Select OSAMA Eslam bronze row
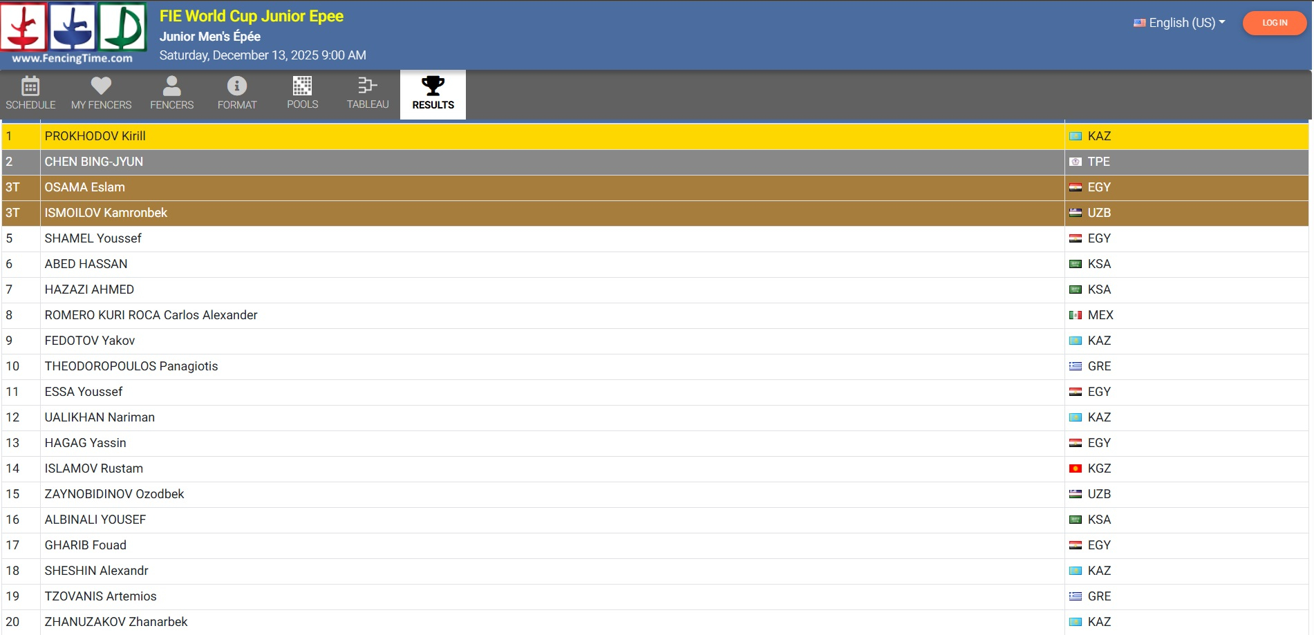Screen dimensions: 1314x635 (x=85, y=187)
